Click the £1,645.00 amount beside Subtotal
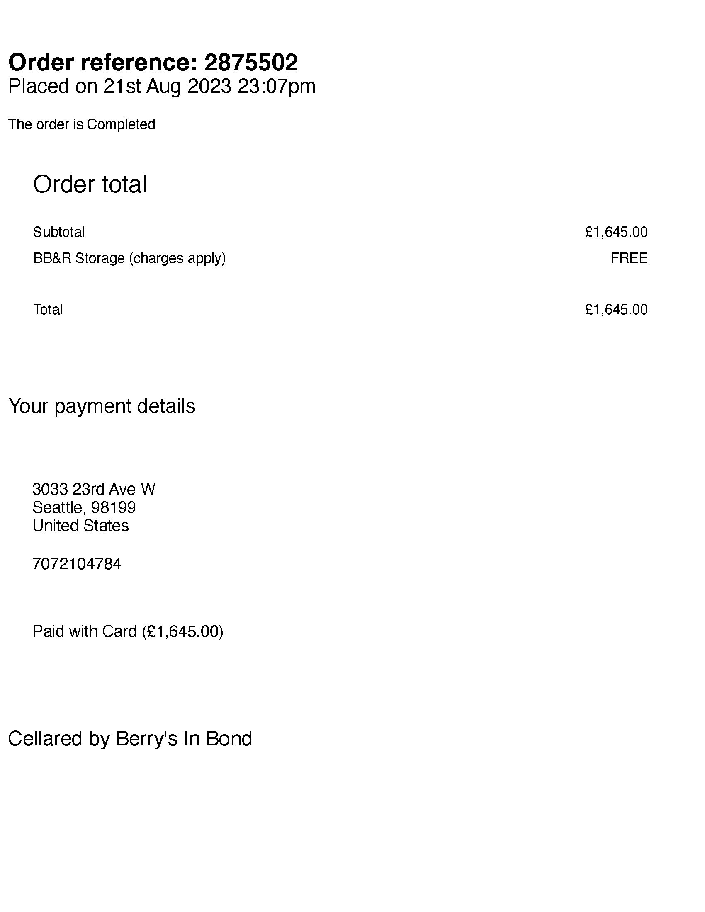The width and height of the screenshot is (705, 912). (616, 232)
